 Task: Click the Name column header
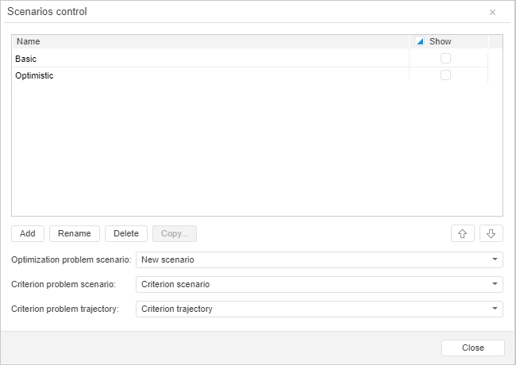159,41
